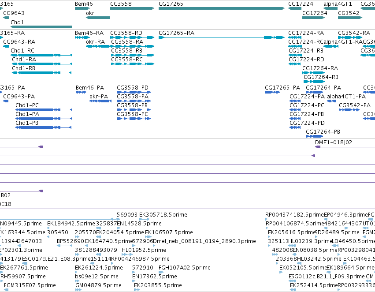This screenshot has width=375, height=292.
Task: Select protein CG17224-PC label
Action: click(x=307, y=105)
